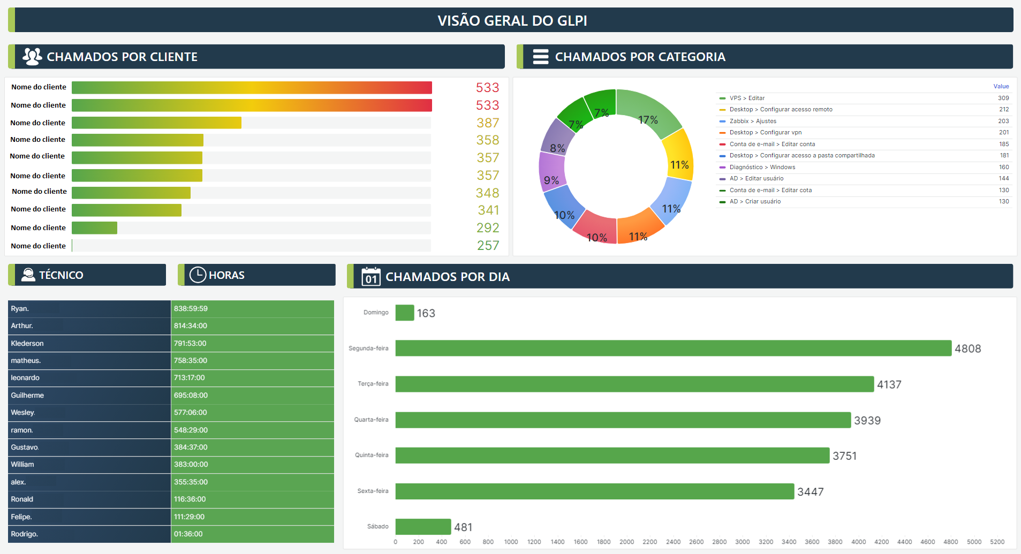Screen dimensions: 1021x554
Task: Click hours cell 384:37:00
Action: (252, 447)
